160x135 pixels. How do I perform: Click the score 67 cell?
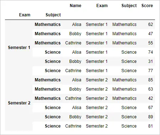150,108
